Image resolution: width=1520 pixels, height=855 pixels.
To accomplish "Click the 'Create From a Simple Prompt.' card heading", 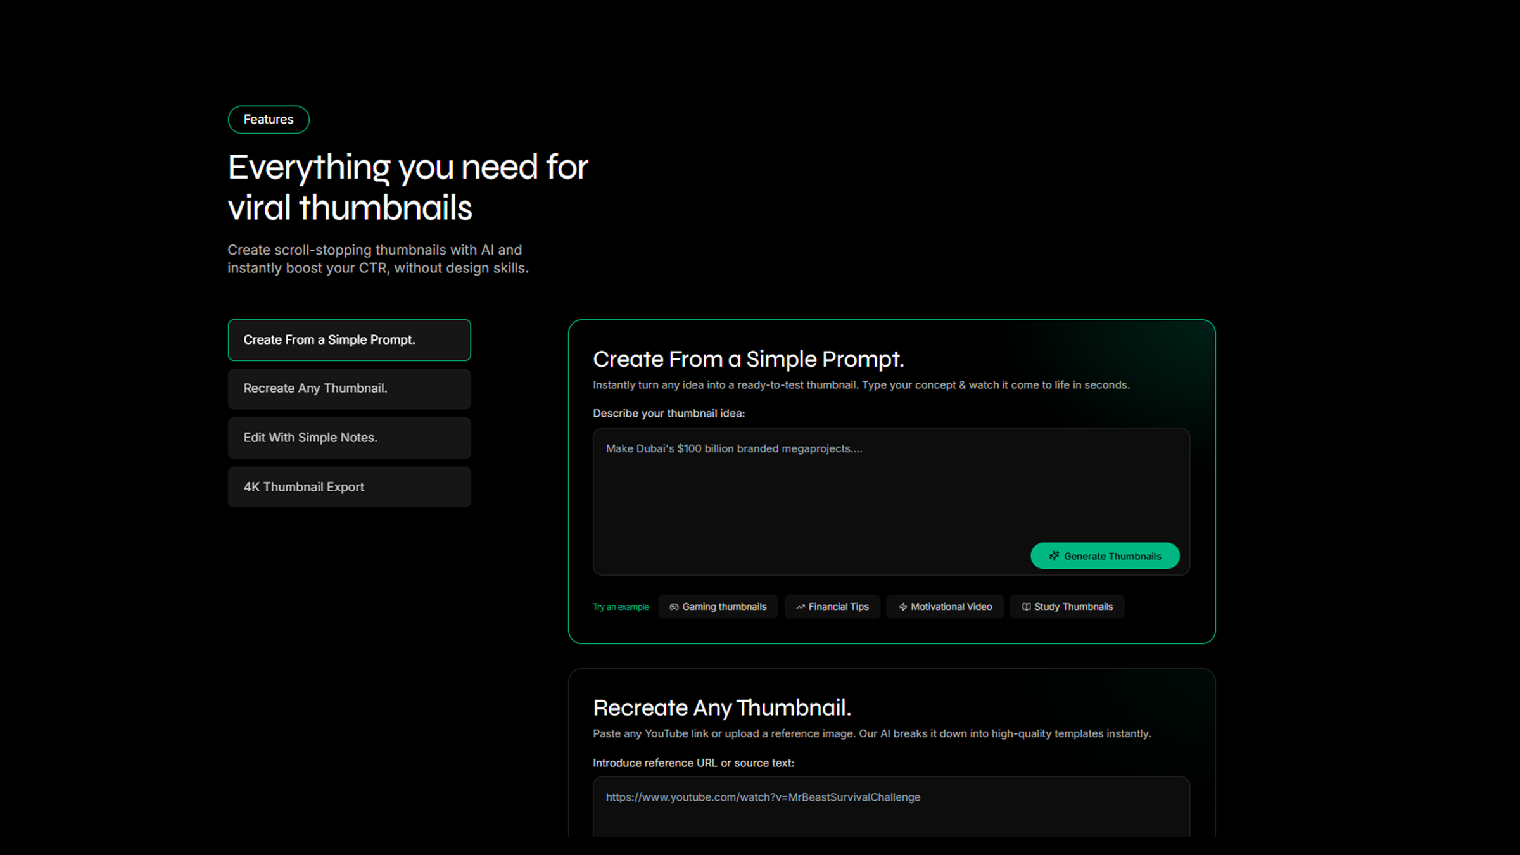I will [x=749, y=360].
